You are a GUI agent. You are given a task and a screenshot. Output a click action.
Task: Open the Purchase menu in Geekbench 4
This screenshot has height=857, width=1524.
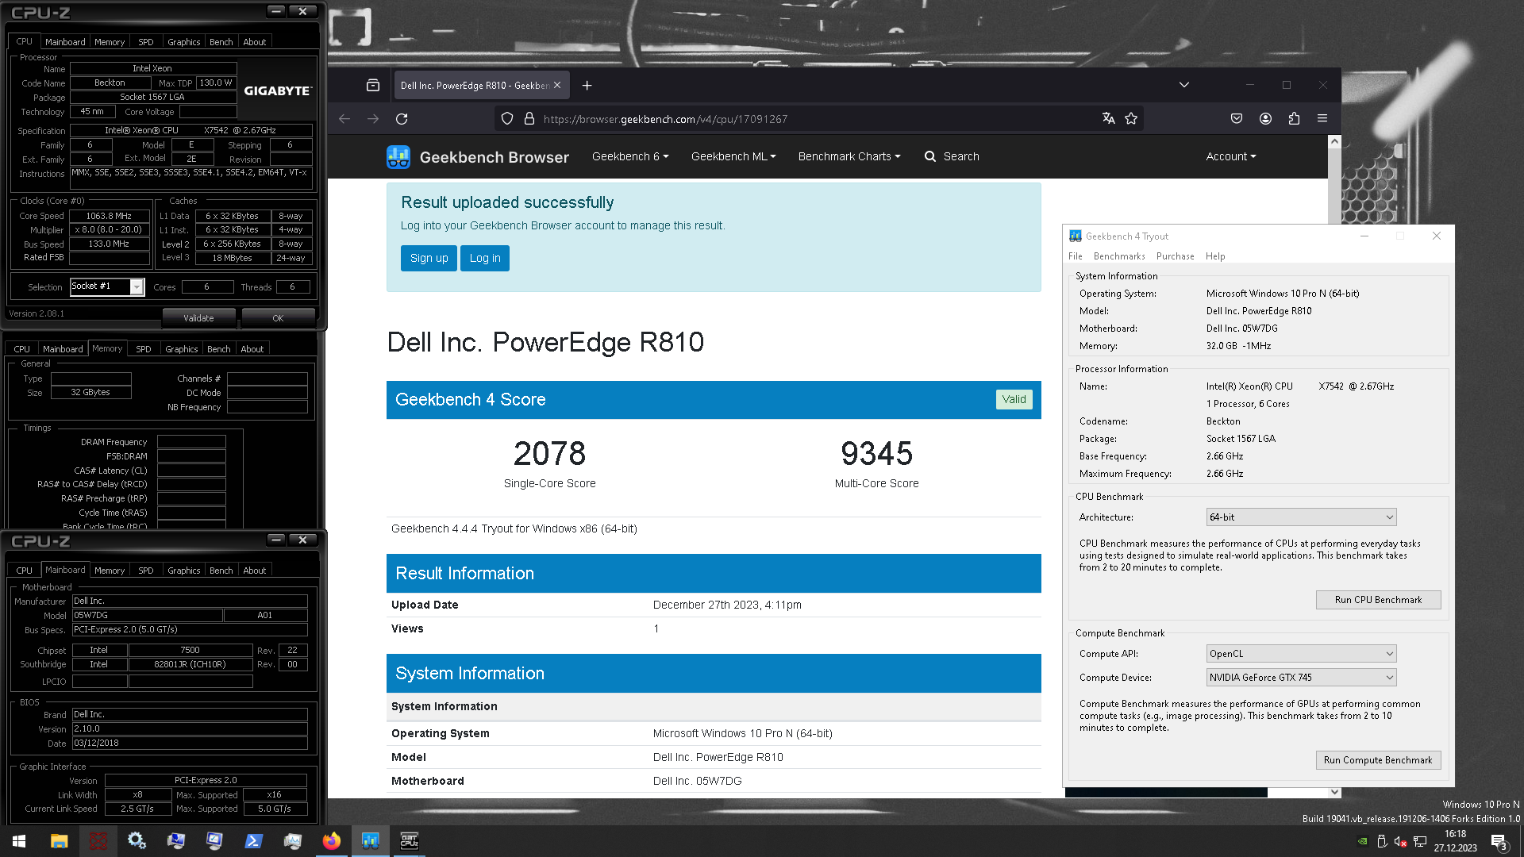[x=1176, y=256]
